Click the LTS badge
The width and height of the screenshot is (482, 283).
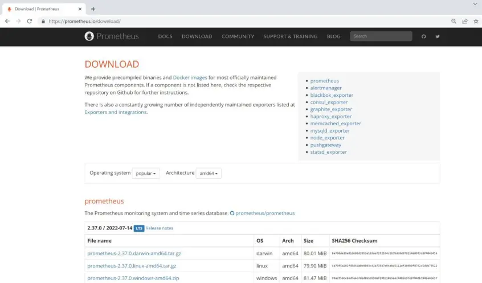tap(139, 228)
